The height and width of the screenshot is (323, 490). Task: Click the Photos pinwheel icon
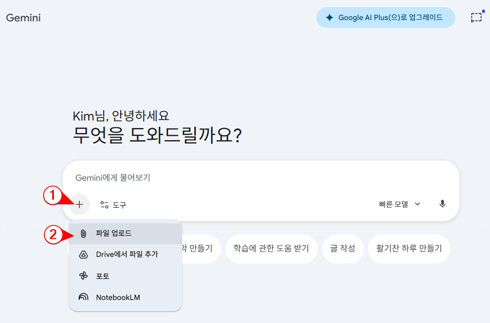tap(83, 276)
